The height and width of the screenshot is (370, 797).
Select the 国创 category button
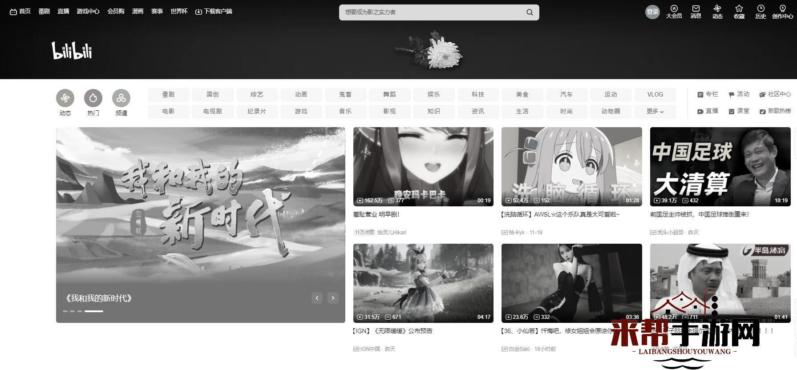coord(213,95)
